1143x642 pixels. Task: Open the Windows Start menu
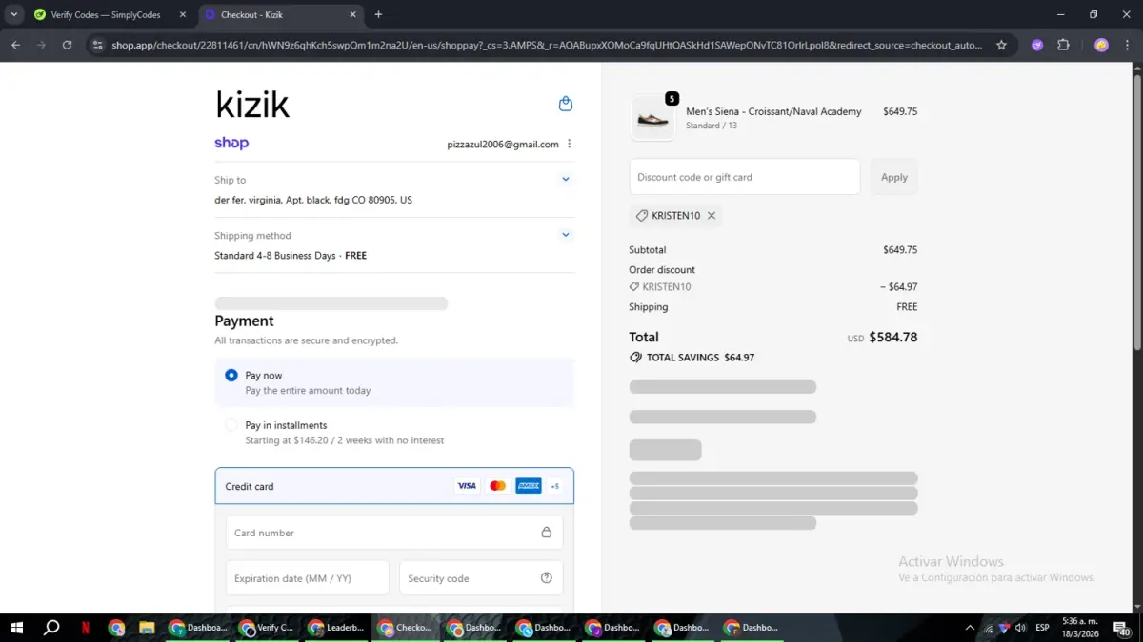click(16, 628)
